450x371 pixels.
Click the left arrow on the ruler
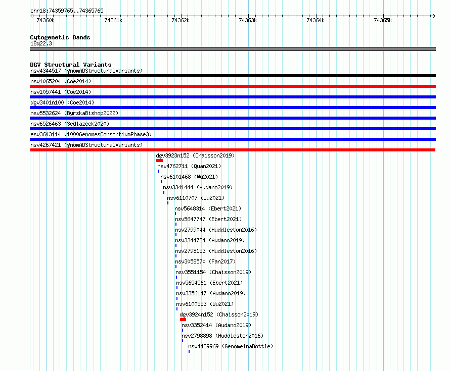[x=31, y=16]
